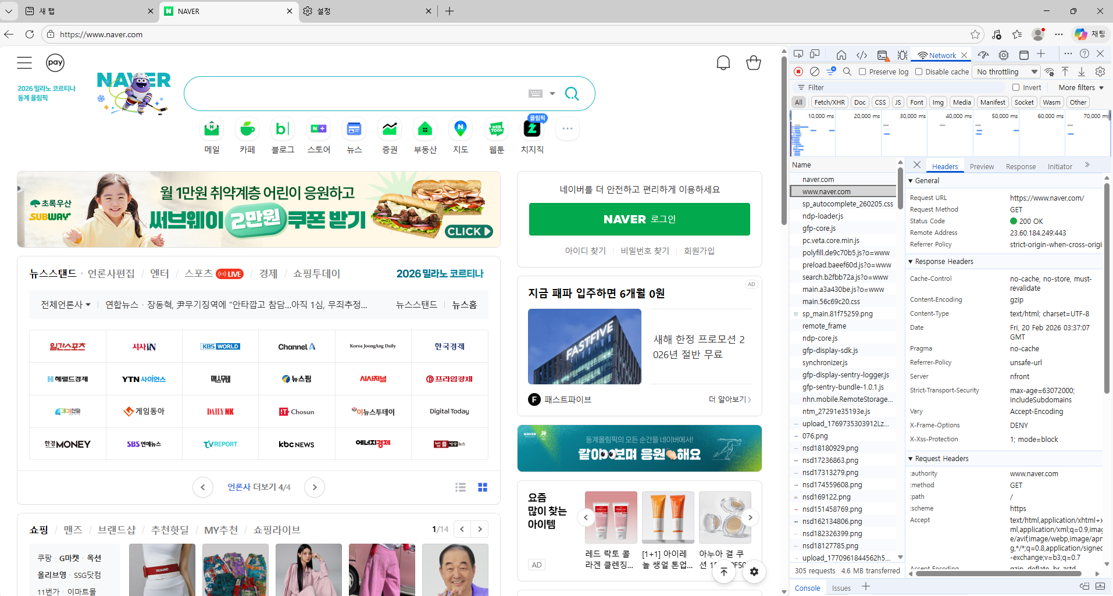Viewport: 1113px width, 596px height.
Task: Switch to the Initiator tab
Action: pyautogui.click(x=1060, y=167)
